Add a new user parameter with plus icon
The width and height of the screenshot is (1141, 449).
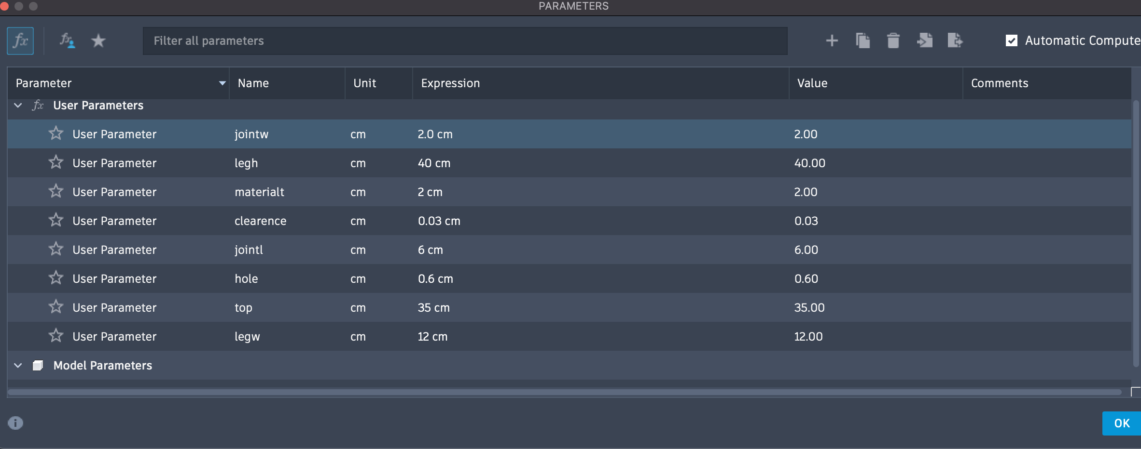coord(832,40)
